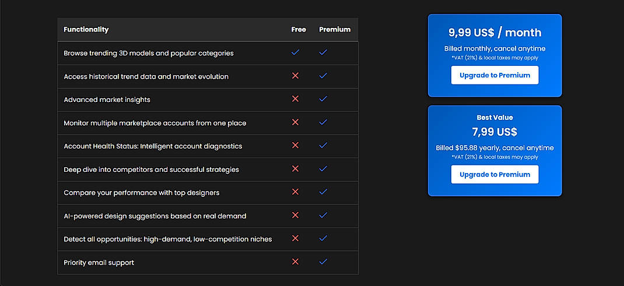Click Premium checkmark for Deep dive into competitors

(x=323, y=168)
